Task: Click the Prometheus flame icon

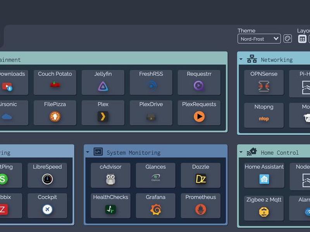Action: [201, 209]
